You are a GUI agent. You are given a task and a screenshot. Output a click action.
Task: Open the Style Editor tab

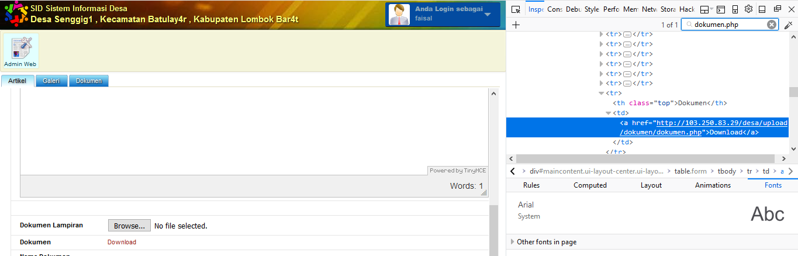tap(592, 9)
